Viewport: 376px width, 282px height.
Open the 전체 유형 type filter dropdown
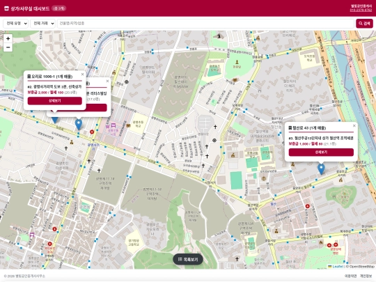[x=16, y=24]
